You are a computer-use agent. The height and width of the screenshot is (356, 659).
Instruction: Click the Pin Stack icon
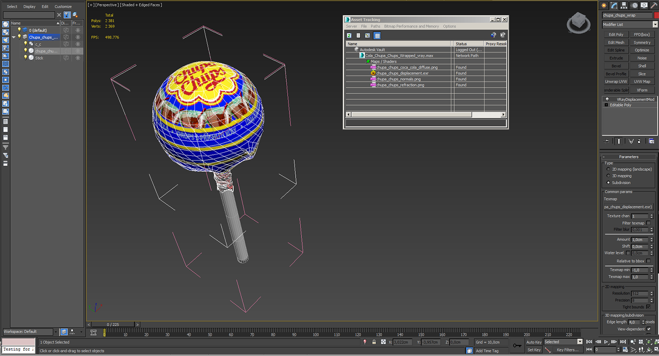click(606, 141)
